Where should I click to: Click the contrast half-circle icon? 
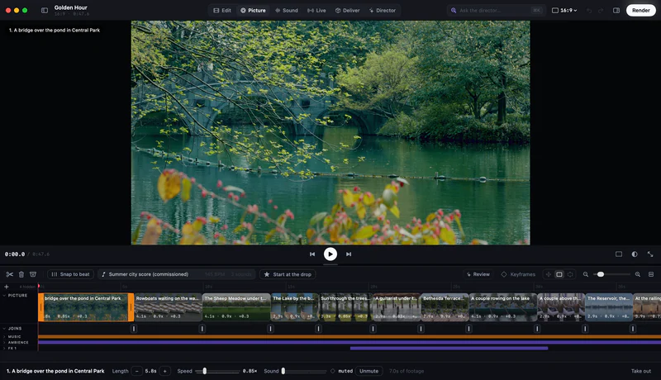[635, 254]
